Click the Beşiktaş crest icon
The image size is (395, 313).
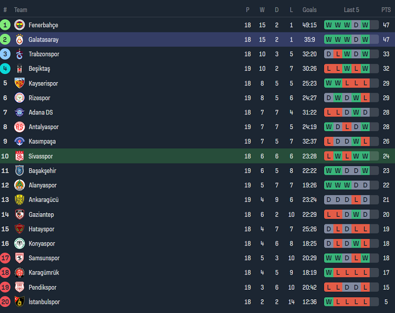19,69
